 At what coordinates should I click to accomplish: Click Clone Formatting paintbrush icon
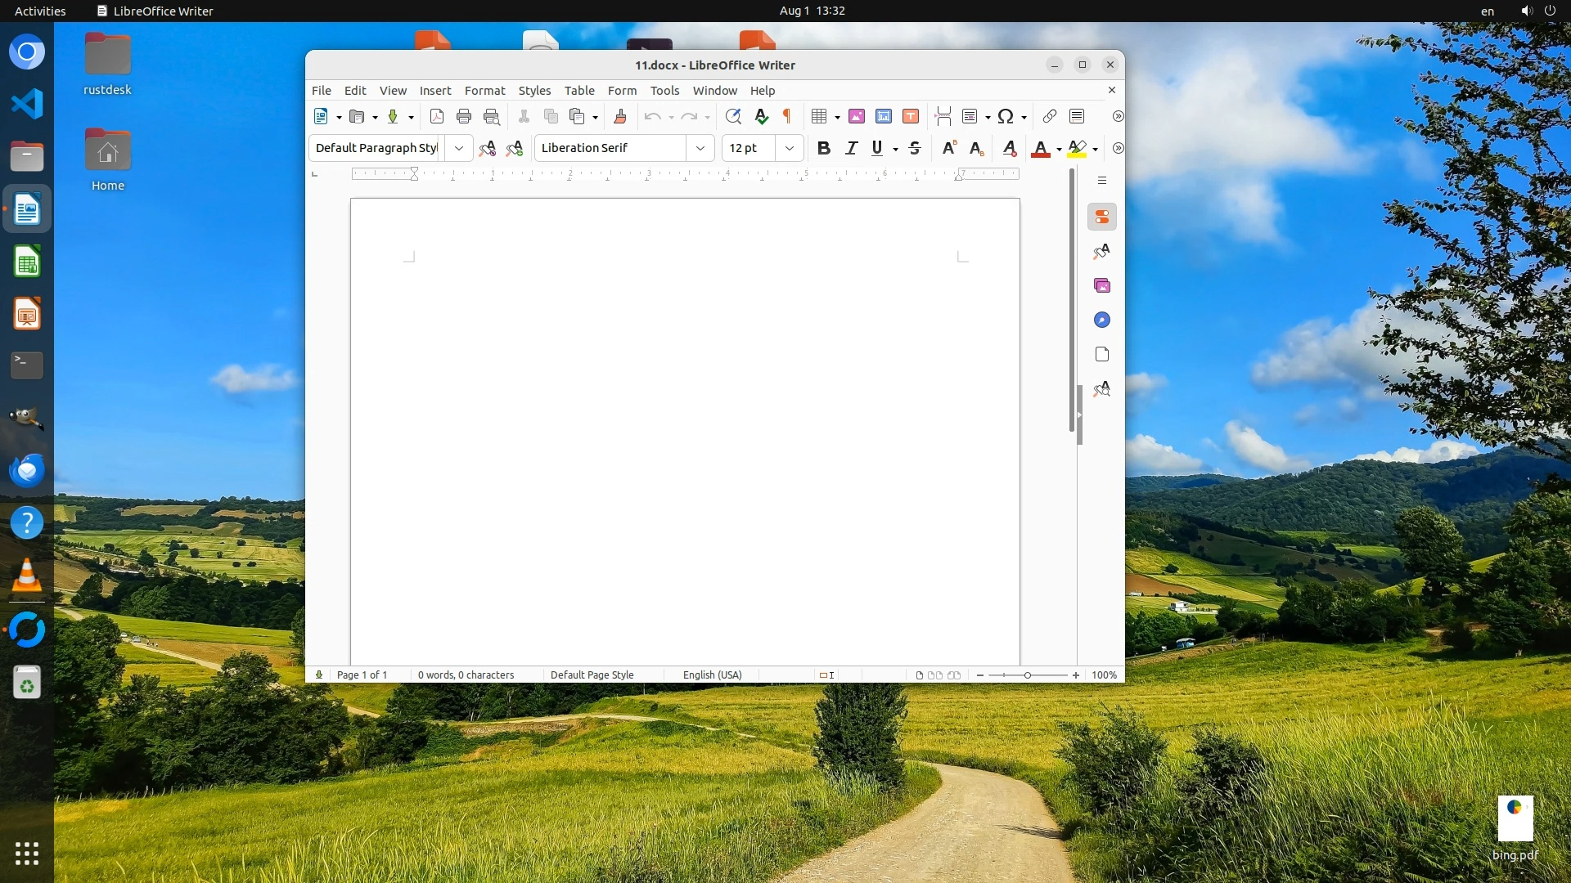(620, 116)
